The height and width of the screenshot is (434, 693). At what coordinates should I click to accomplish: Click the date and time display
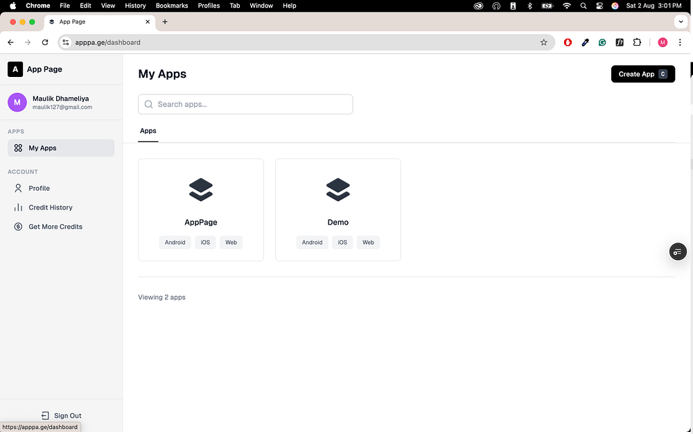[x=653, y=6]
